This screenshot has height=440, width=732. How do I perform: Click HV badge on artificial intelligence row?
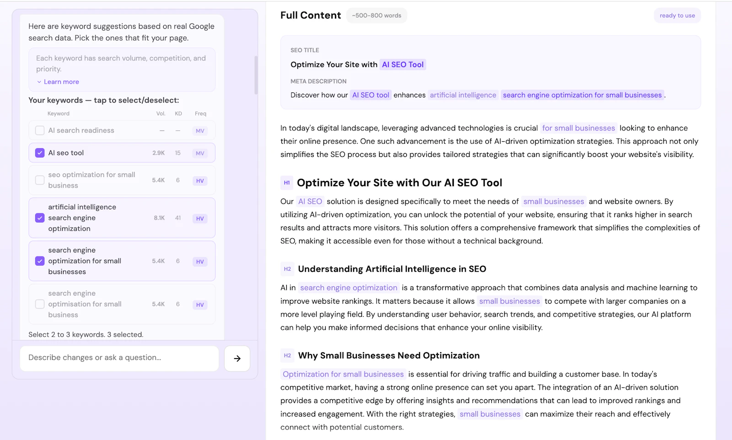pyautogui.click(x=200, y=219)
